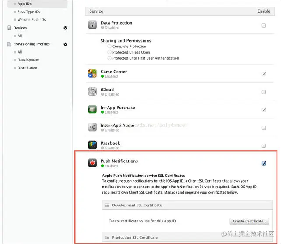Click the In-App Purchase icon
Viewport: 281px width, 244px height.
click(x=92, y=109)
